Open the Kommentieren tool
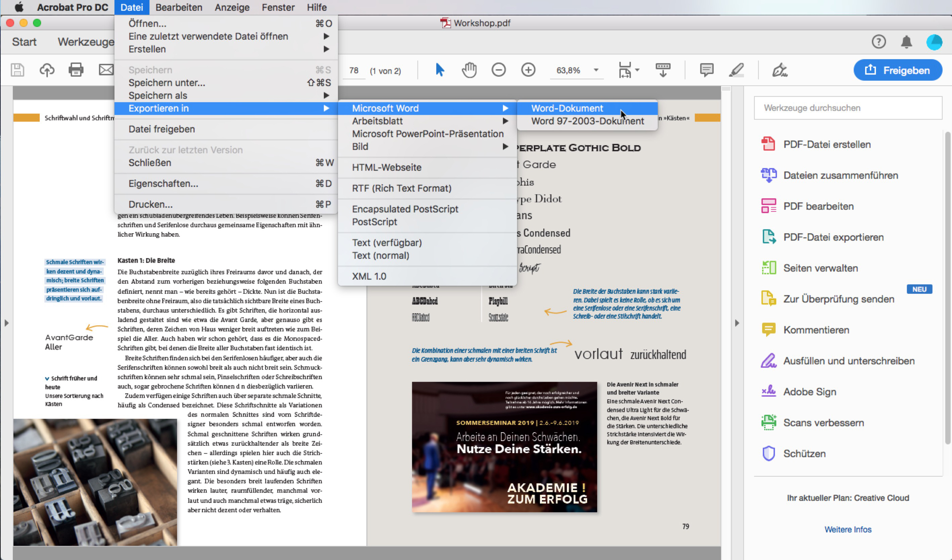952x560 pixels. (x=816, y=329)
